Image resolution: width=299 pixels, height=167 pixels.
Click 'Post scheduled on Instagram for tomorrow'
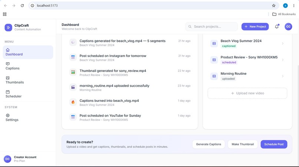click(x=113, y=56)
